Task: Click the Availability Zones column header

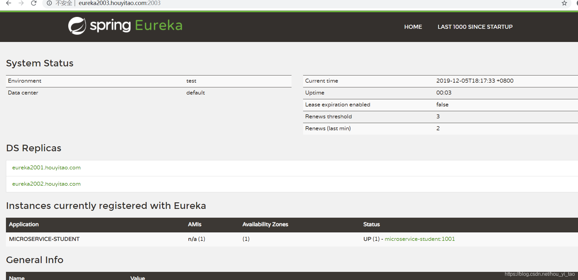Action: 265,225
